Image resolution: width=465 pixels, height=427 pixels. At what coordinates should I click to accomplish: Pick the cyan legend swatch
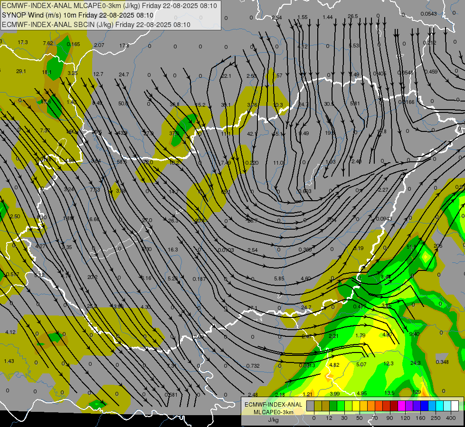point(439,406)
